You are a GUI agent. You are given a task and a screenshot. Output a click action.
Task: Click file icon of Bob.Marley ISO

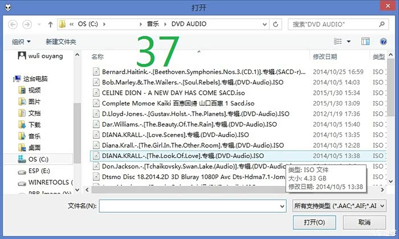point(96,82)
